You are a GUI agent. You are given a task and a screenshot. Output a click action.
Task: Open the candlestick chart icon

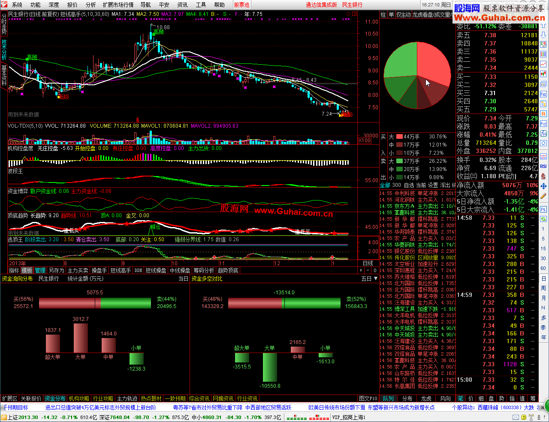click(543, 74)
